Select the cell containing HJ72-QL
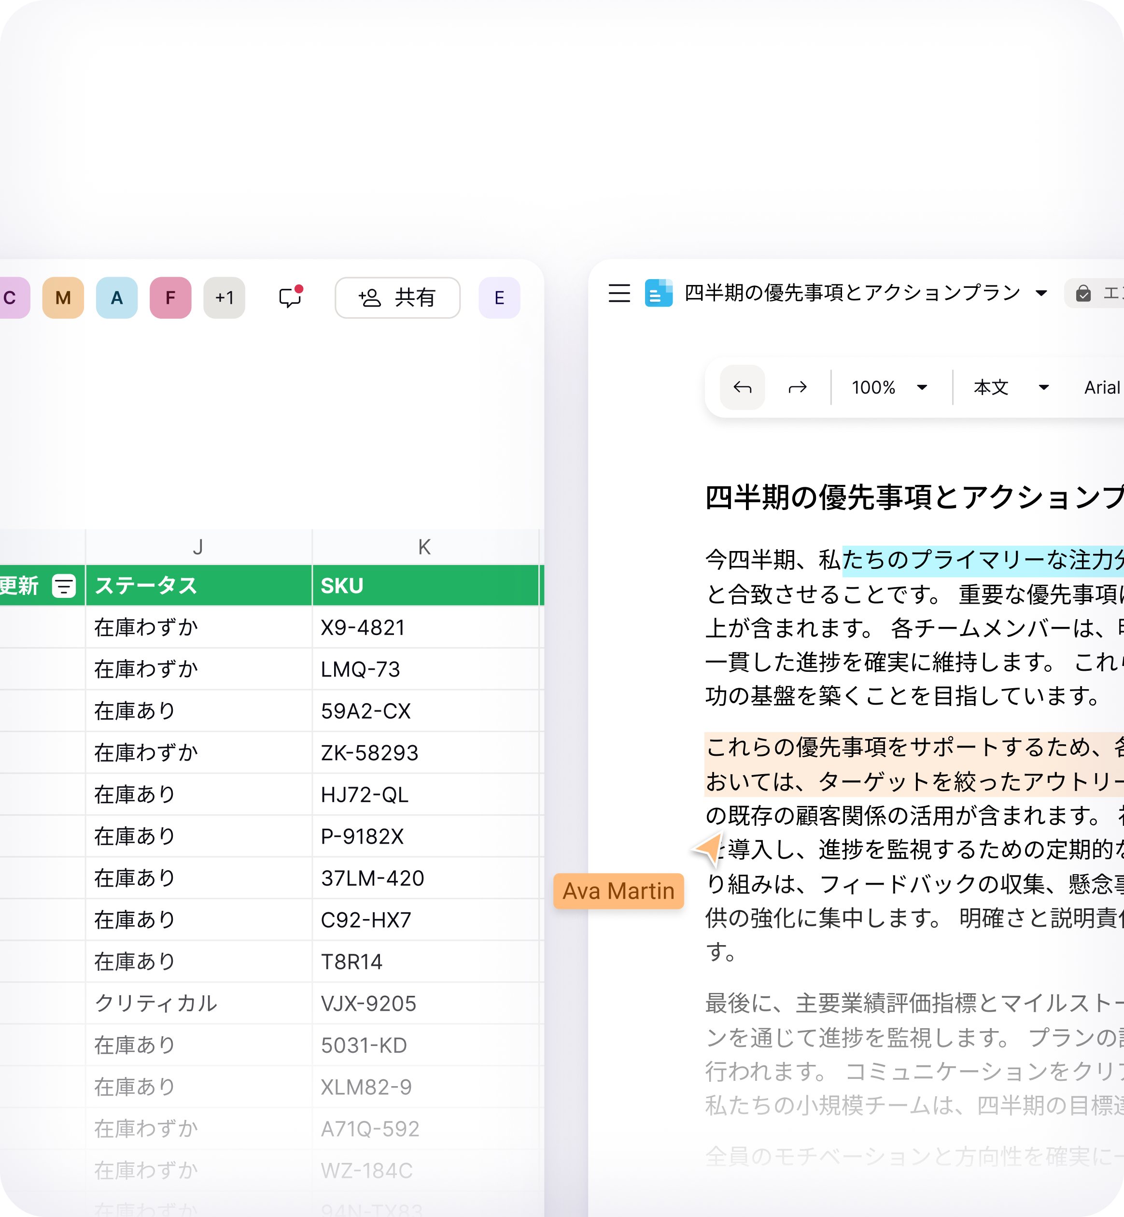This screenshot has width=1124, height=1217. [425, 795]
